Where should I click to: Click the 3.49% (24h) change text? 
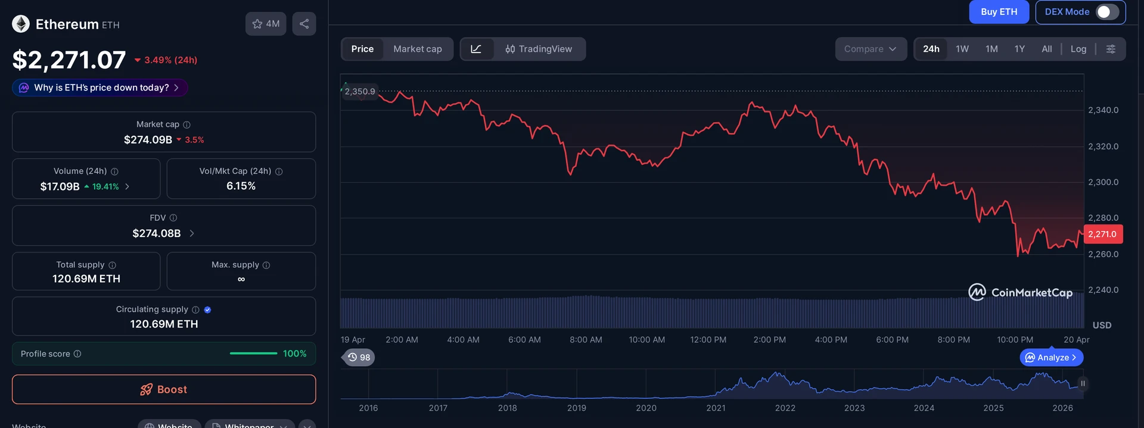[170, 60]
